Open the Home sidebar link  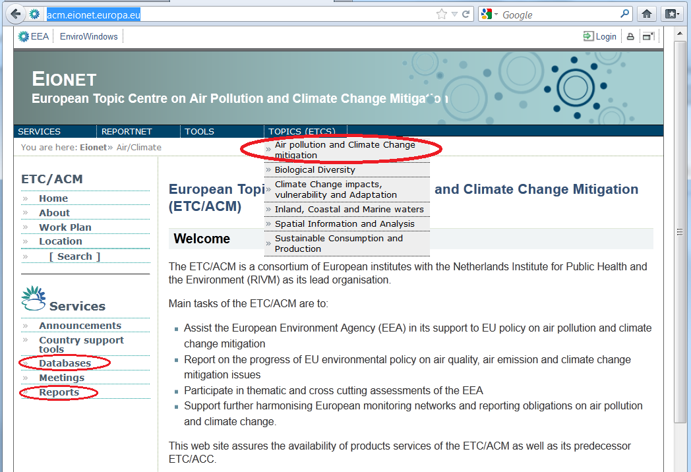[53, 198]
